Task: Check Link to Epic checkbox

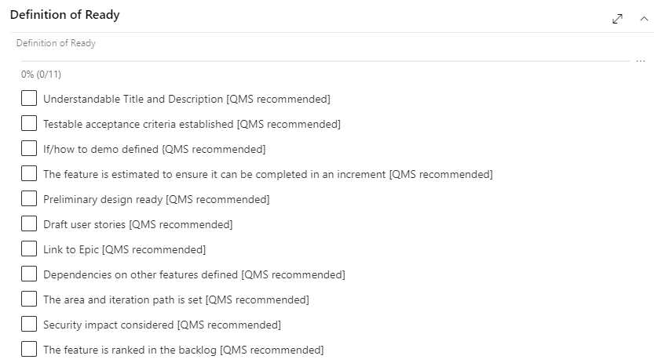Action: tap(29, 249)
